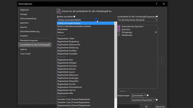Collapse the Häufig verwendete Befehle dropdown arrow
Image resolution: width=193 pixels, height=108 pixels.
pos(97,20)
